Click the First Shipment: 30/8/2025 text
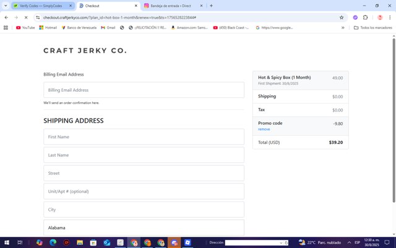This screenshot has height=248, width=396. (278, 84)
